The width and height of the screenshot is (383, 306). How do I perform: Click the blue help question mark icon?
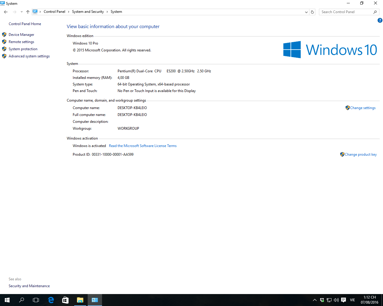[380, 20]
